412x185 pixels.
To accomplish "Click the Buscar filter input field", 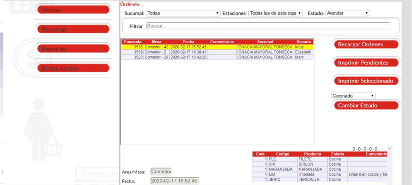I will (x=268, y=26).
